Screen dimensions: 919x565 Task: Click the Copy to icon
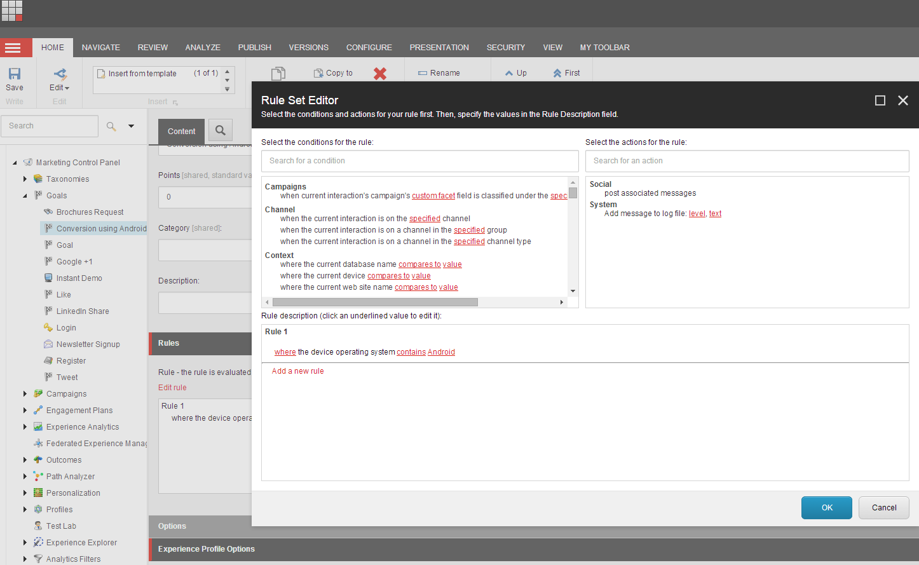(x=332, y=72)
